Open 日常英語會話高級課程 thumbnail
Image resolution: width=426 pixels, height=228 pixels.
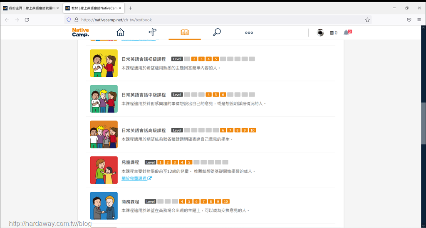(104, 135)
